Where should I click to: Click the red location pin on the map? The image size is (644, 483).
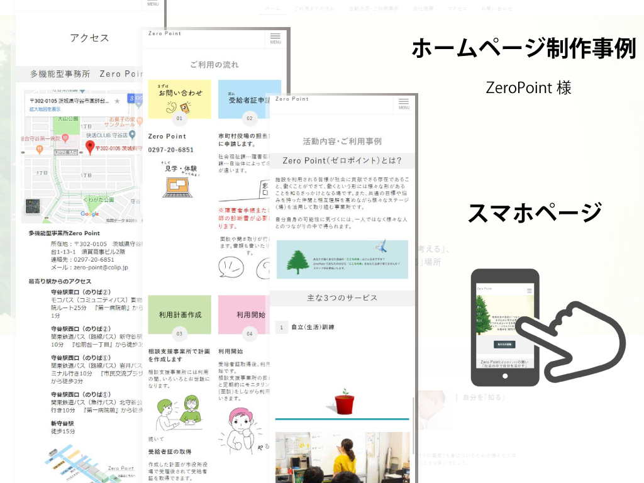pos(90,148)
